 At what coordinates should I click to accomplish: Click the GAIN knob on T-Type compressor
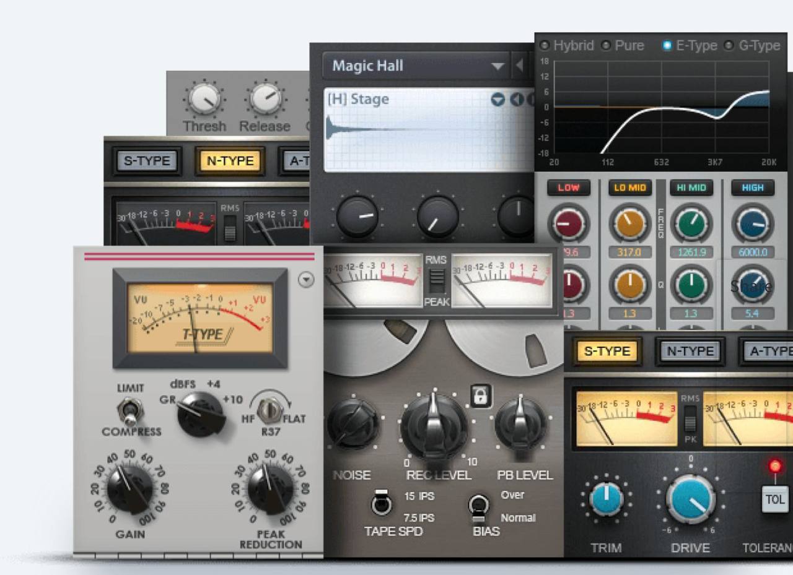[129, 489]
